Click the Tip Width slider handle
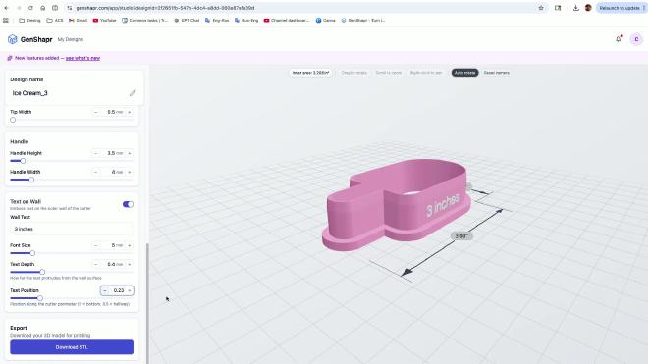The height and width of the screenshot is (364, 648). 13,120
